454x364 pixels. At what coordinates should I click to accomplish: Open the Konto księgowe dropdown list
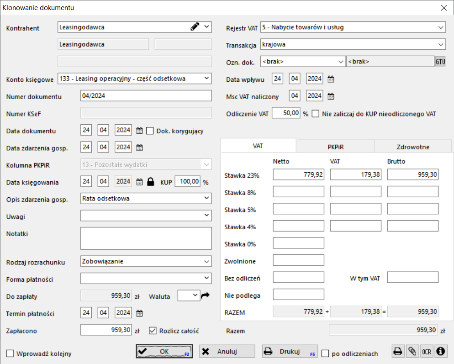(x=206, y=79)
